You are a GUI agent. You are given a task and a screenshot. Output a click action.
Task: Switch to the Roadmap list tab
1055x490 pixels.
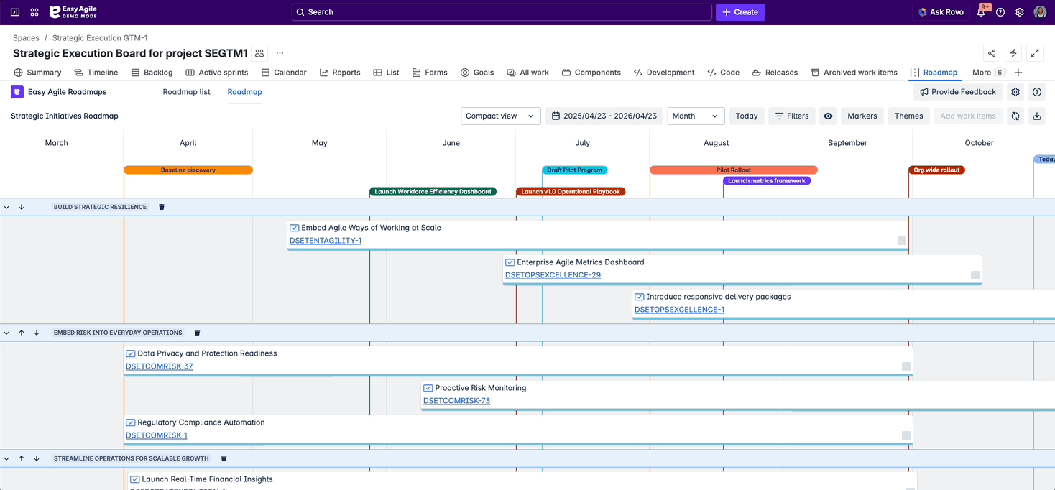[186, 92]
